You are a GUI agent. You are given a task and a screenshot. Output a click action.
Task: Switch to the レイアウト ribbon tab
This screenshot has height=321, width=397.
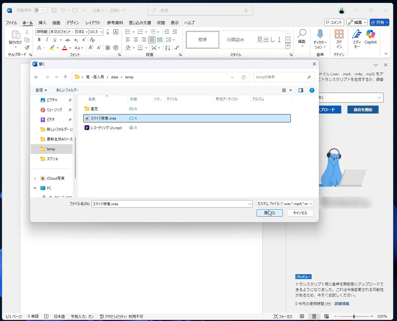click(93, 23)
